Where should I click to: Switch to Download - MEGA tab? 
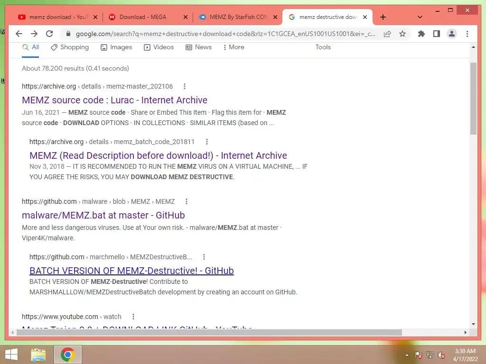pyautogui.click(x=147, y=17)
